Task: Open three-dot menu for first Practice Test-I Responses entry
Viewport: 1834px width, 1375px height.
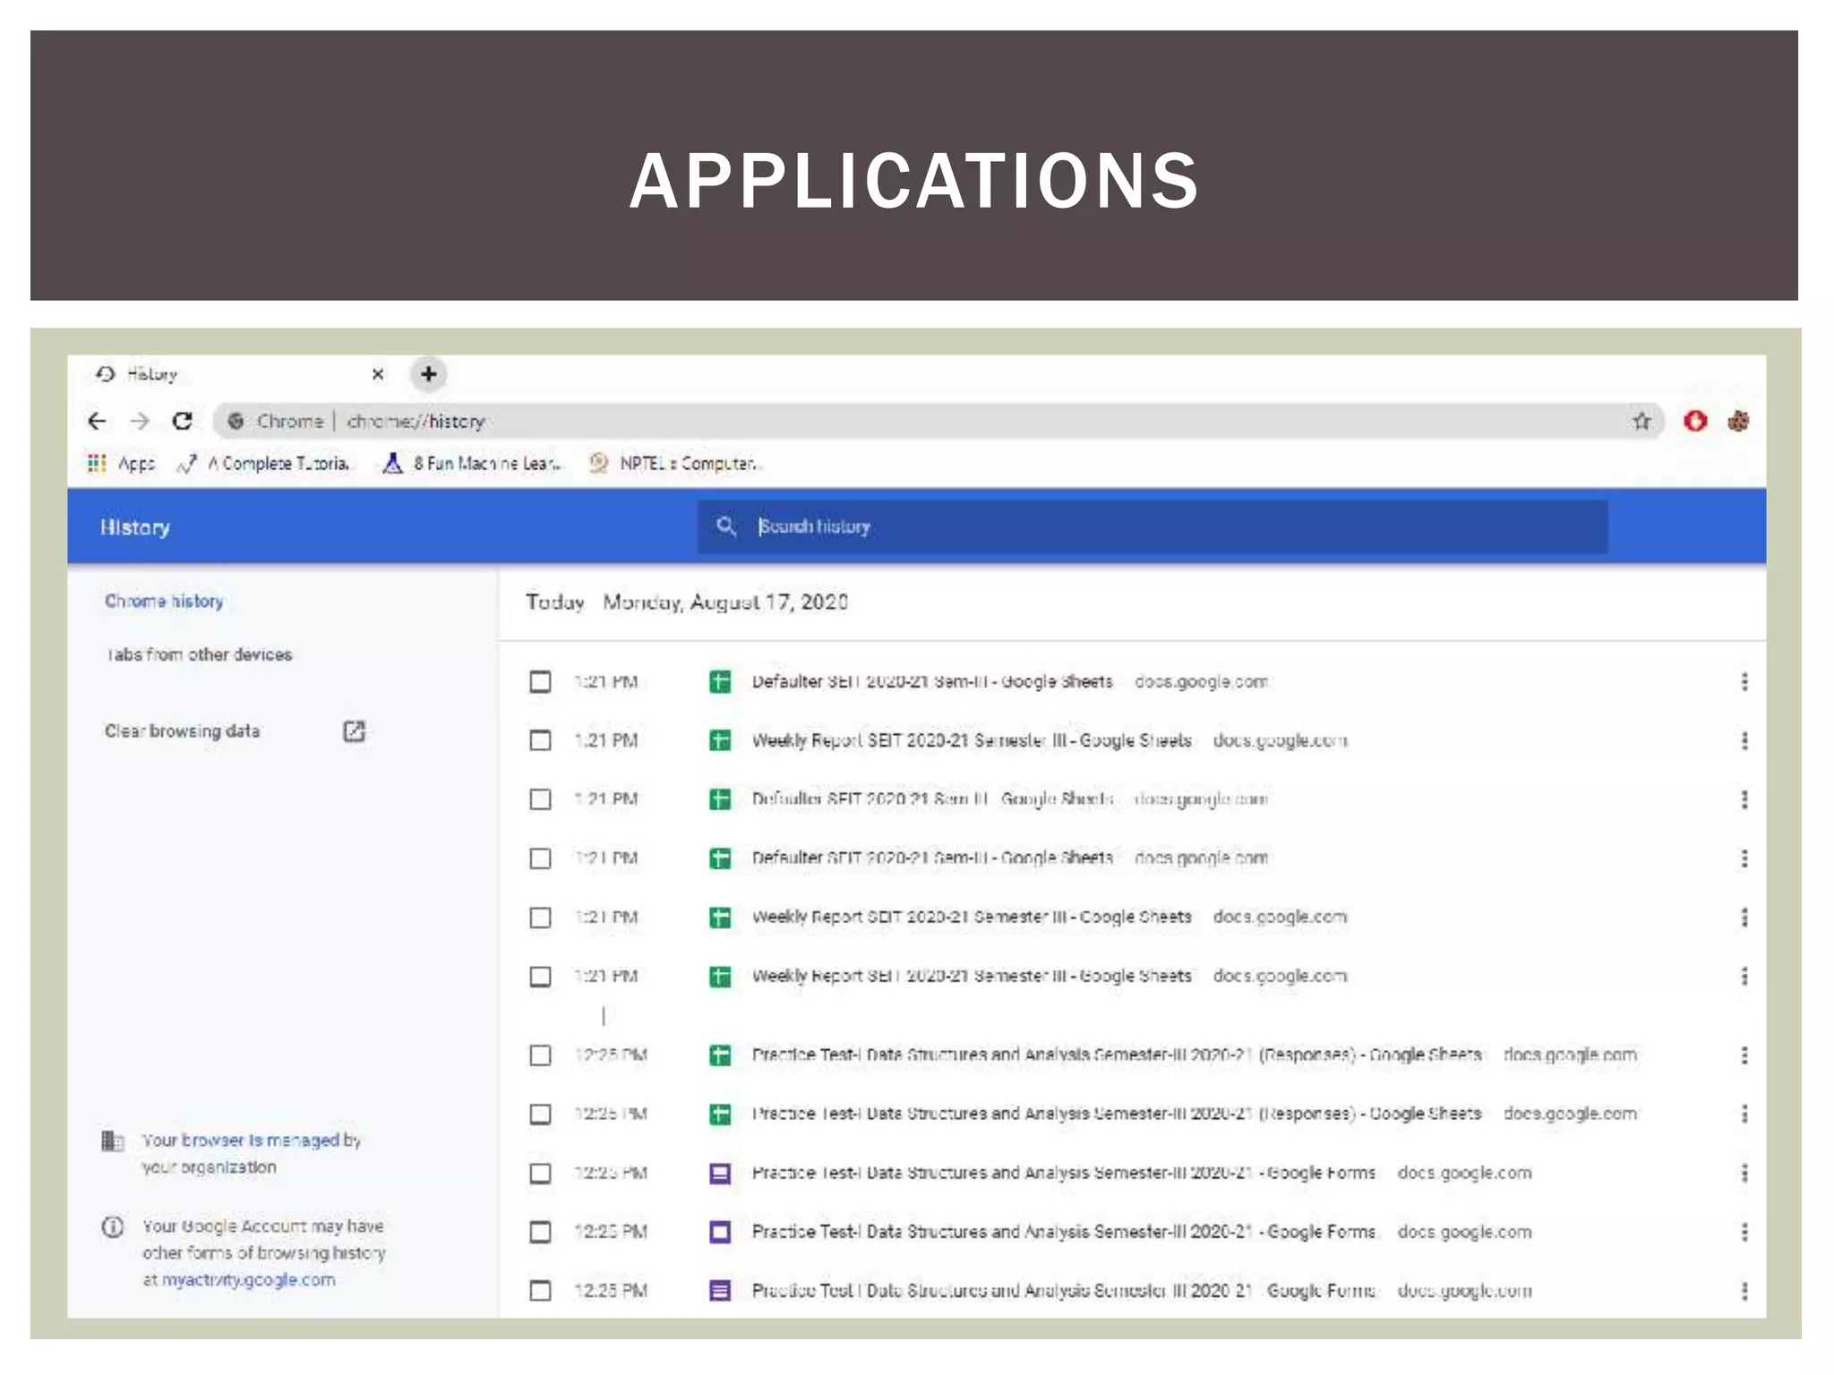Action: pos(1744,1055)
